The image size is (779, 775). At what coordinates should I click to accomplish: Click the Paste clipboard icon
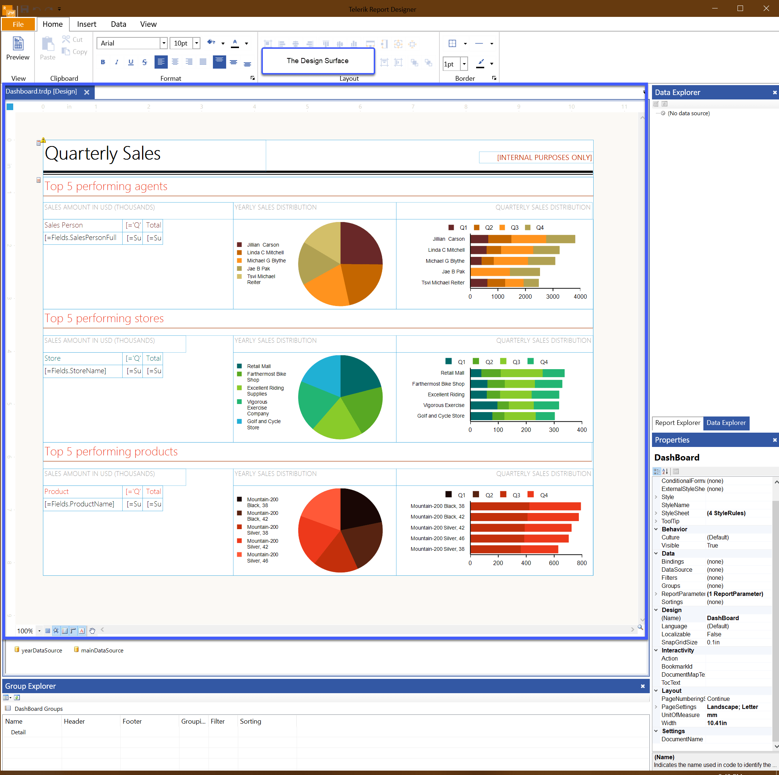[48, 48]
